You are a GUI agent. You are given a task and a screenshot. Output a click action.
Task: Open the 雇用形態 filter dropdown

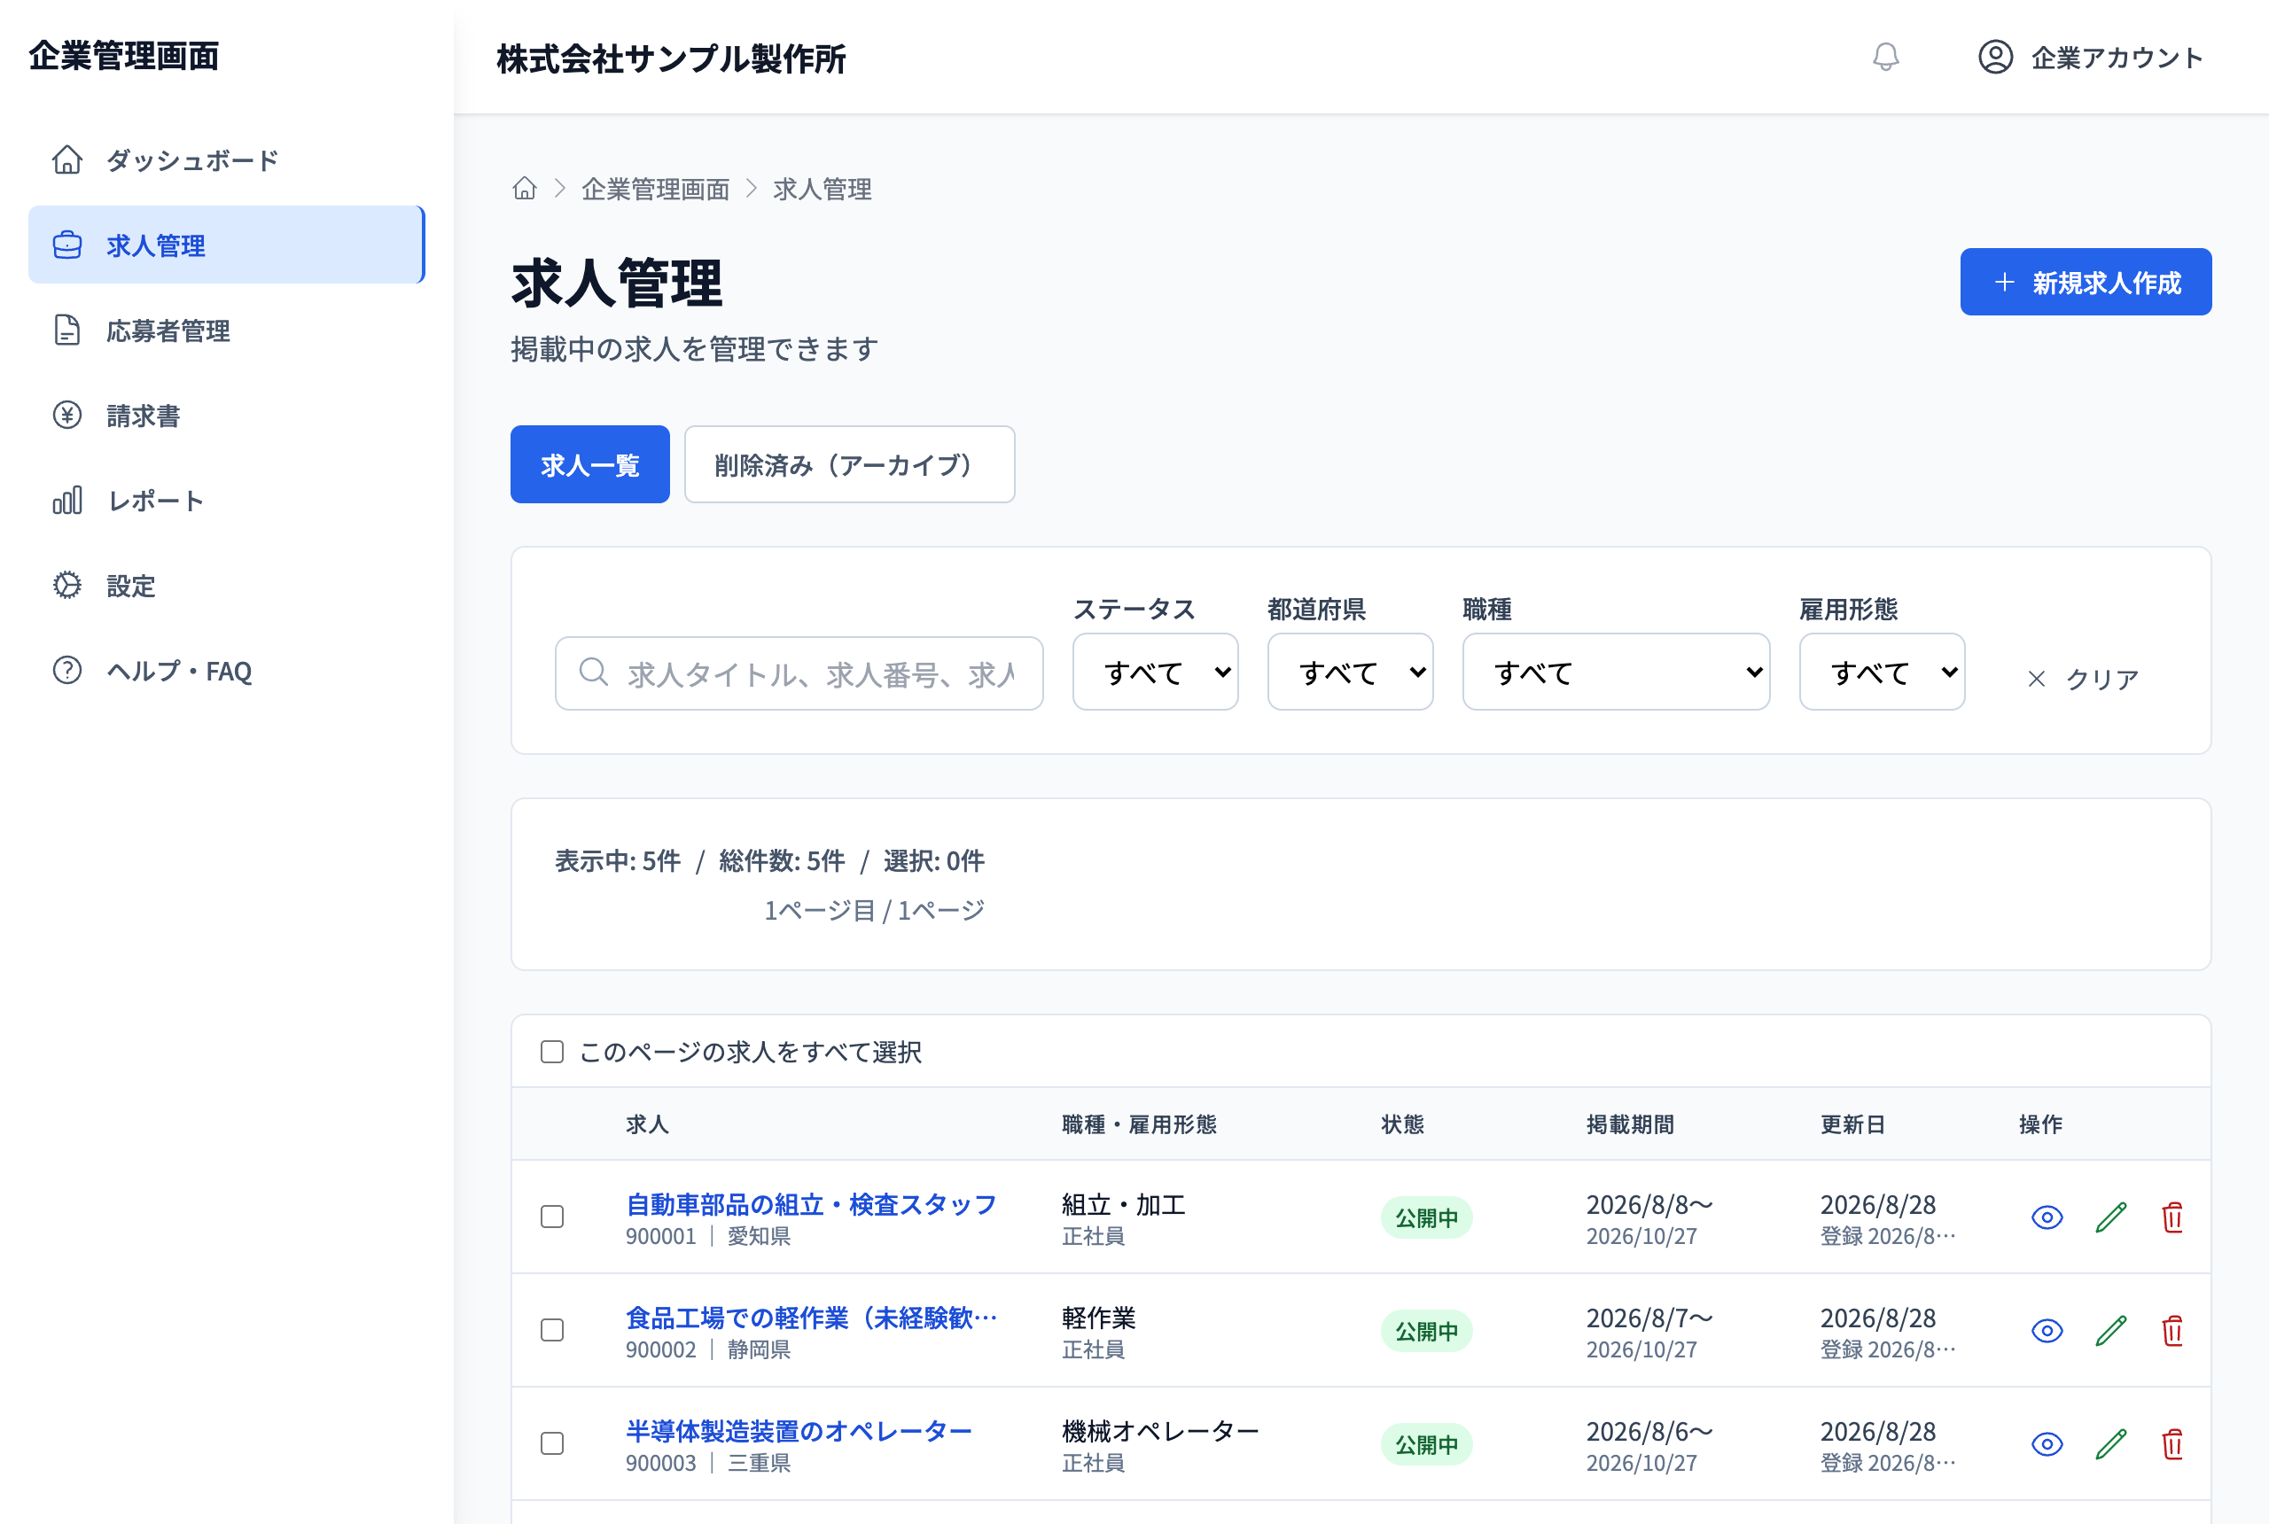(x=1881, y=672)
